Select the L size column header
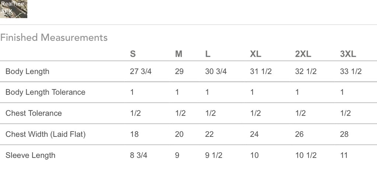 (x=208, y=54)
